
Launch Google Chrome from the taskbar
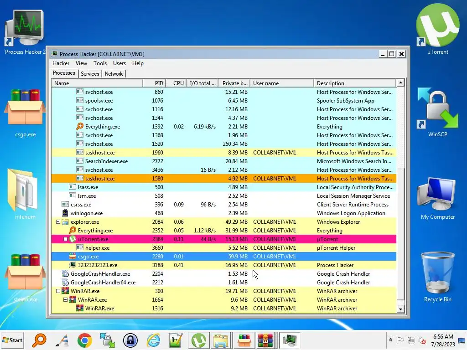84,340
